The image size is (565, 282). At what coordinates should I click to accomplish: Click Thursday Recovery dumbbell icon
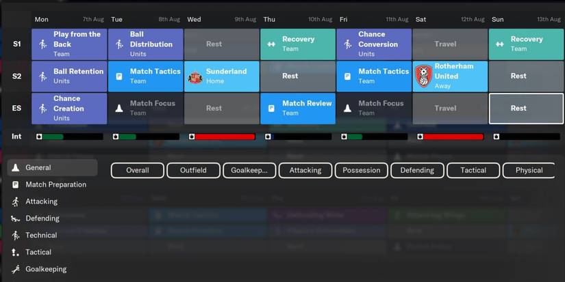271,44
